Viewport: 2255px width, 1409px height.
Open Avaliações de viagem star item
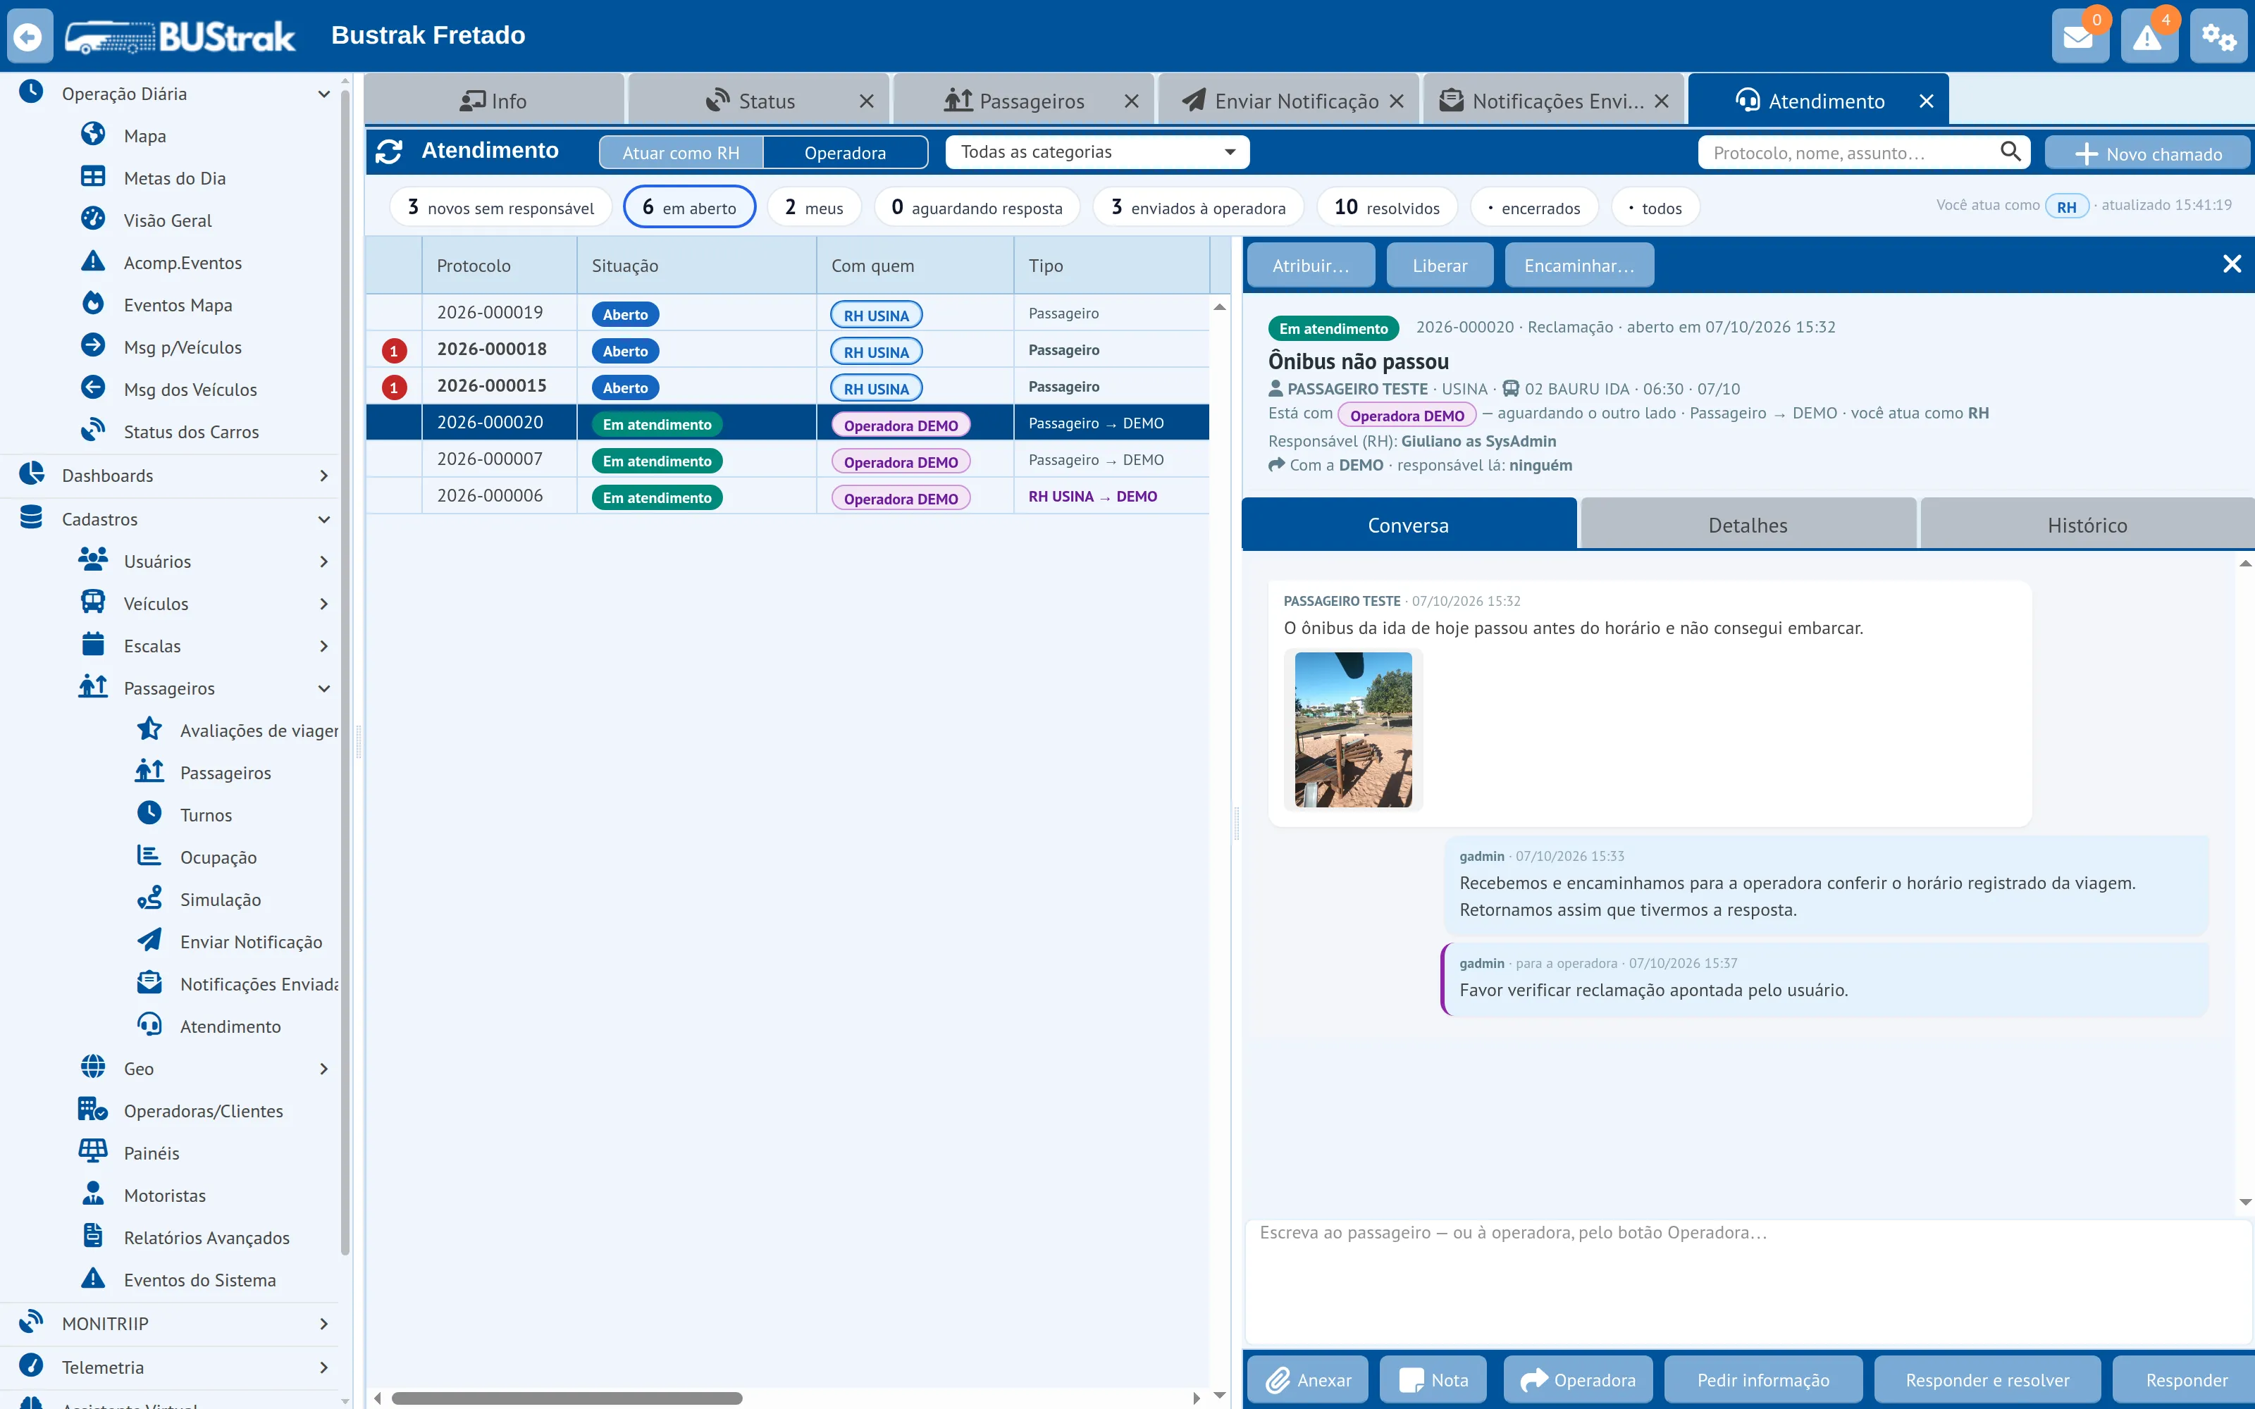click(237, 731)
